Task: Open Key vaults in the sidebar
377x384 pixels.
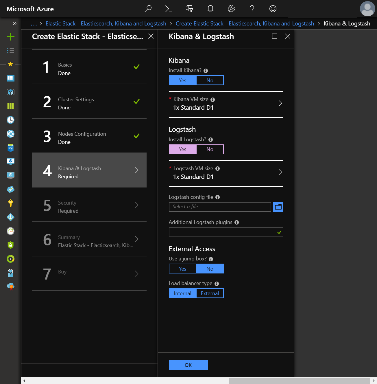Action: pyautogui.click(x=10, y=203)
